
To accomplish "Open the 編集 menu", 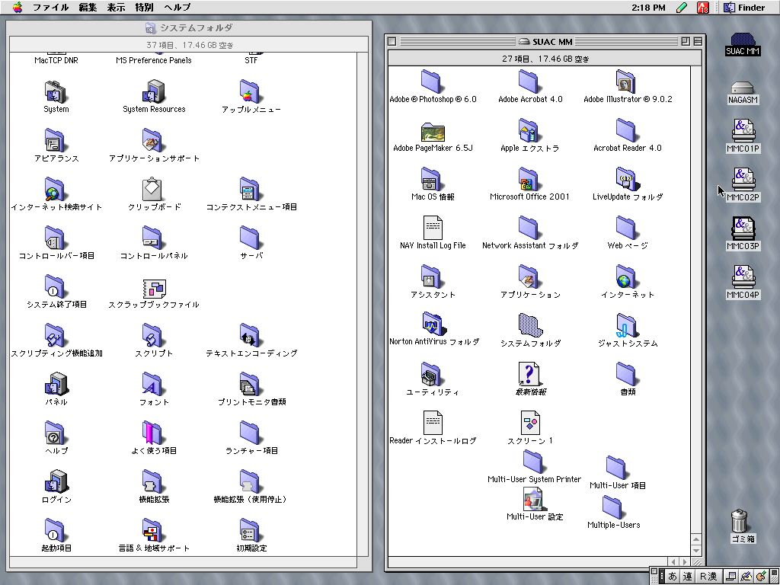I will pos(88,7).
